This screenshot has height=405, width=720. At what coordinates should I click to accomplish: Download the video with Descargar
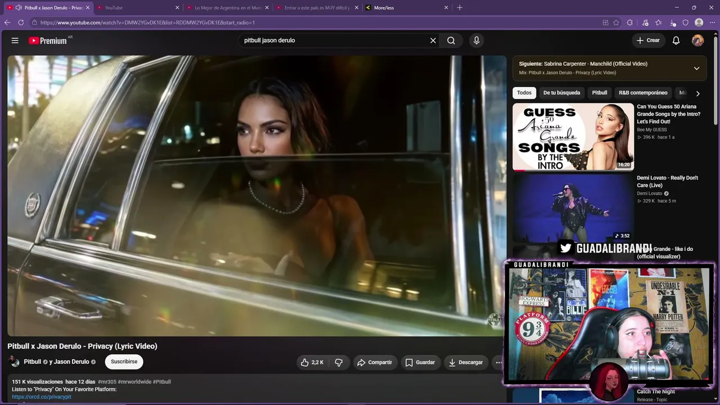pyautogui.click(x=466, y=362)
